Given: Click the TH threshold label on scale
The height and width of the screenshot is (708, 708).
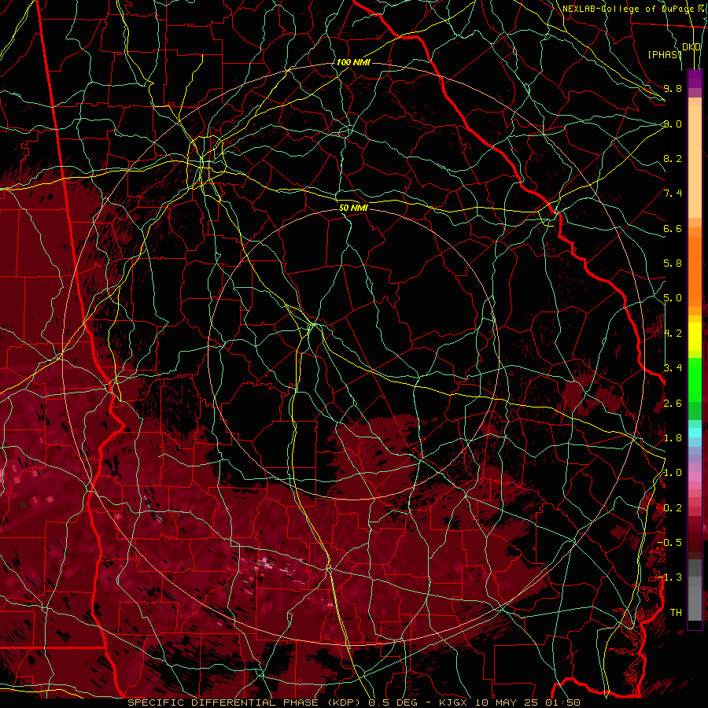Looking at the screenshot, I should (676, 613).
